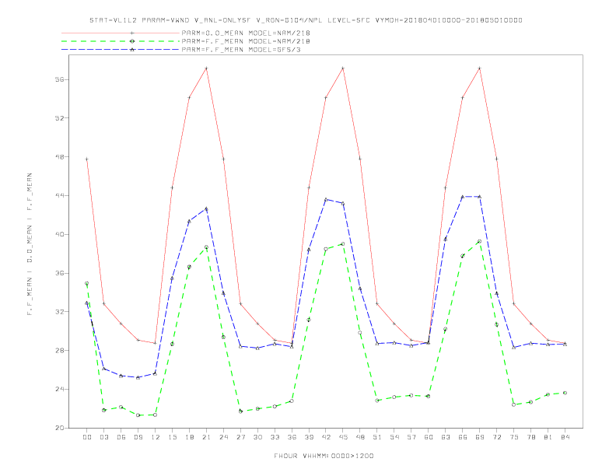Click blue triangle marker at hour 09
This screenshot has width=616, height=476.
tap(138, 377)
